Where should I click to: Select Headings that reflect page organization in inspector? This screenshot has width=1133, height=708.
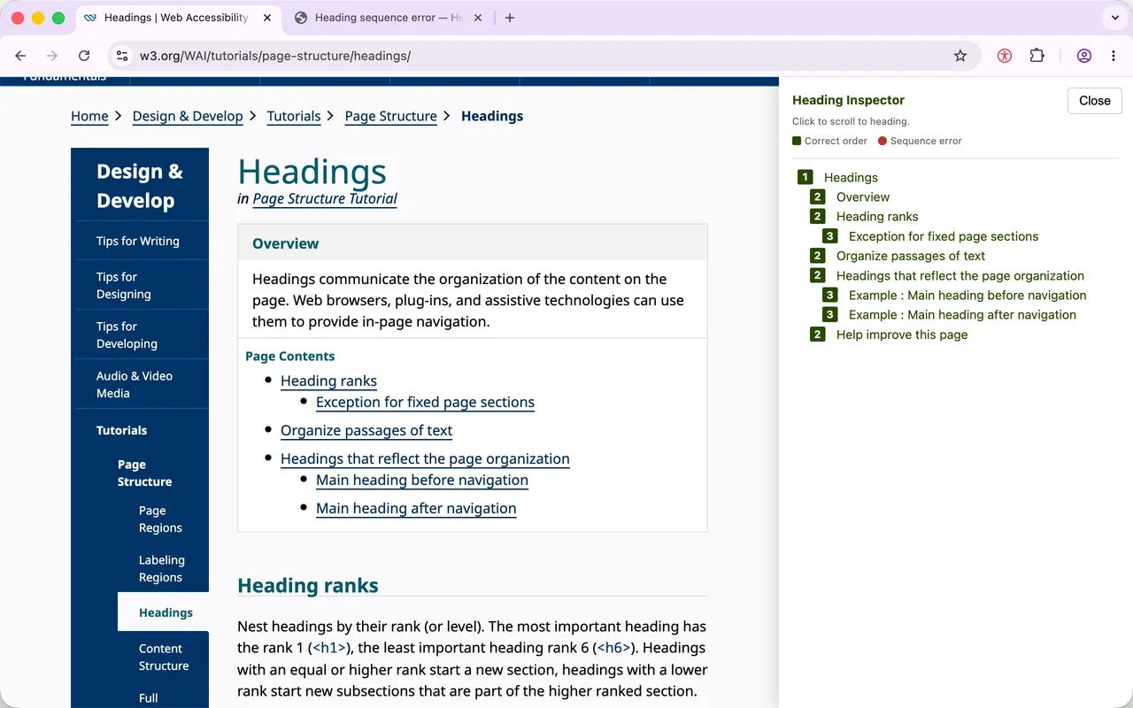pyautogui.click(x=960, y=275)
